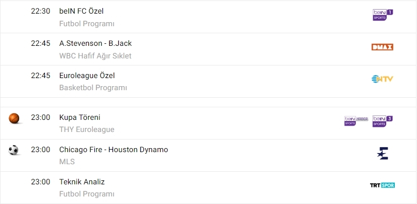The image size is (417, 204).
Task: Open the Chicago Fire - Houston Dynamo match
Action: pyautogui.click(x=114, y=150)
